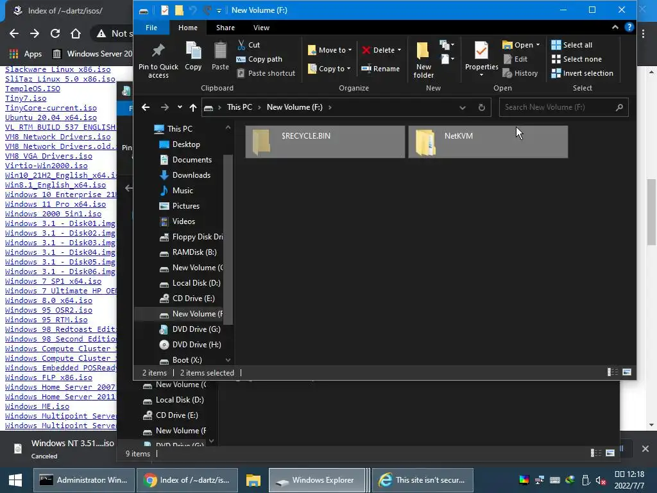Create a New folder
This screenshot has height=493, width=657.
click(x=423, y=60)
